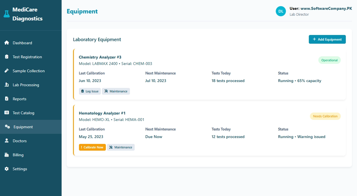Click the Test Registration clipboard icon

(7, 57)
